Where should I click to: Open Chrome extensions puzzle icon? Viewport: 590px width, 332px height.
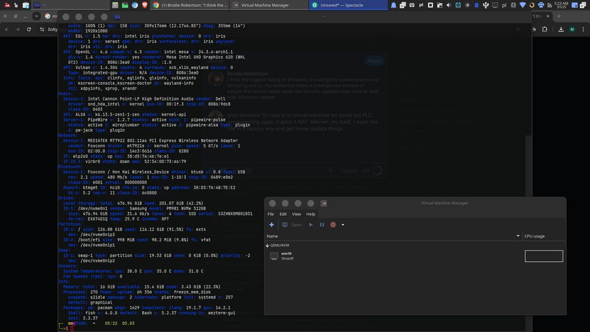coord(545,29)
